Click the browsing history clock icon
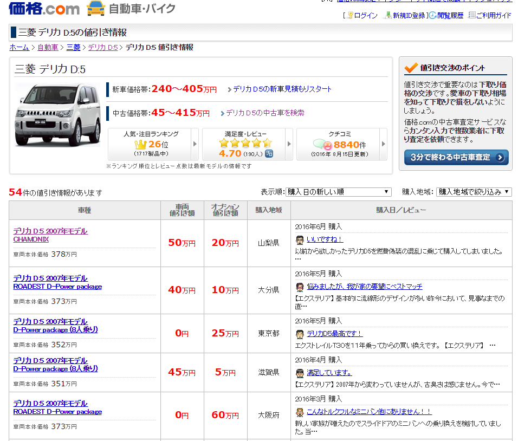Screen dimensions: 518x441 coord(433,15)
